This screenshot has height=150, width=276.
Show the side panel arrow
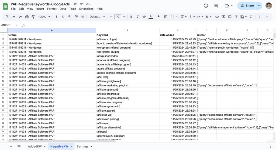point(270,147)
